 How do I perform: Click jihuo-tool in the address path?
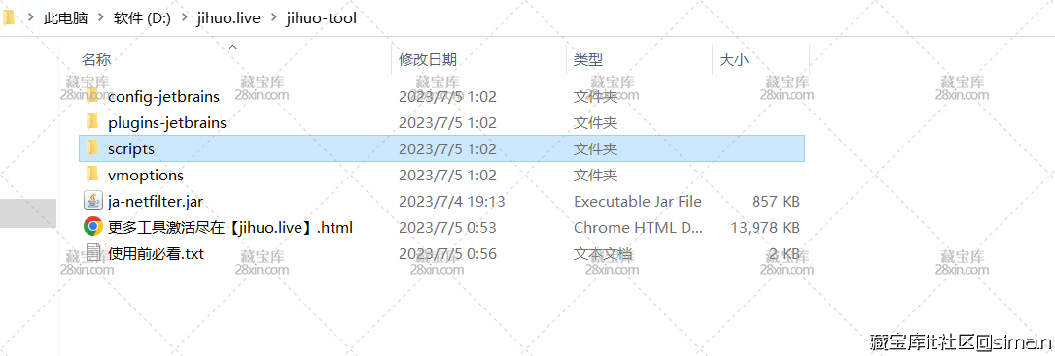tap(321, 18)
